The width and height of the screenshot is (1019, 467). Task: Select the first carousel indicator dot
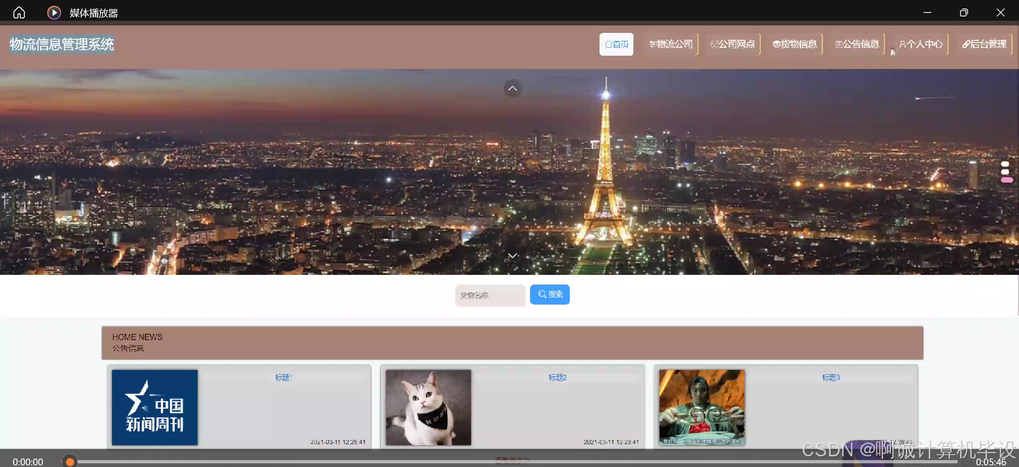(x=1005, y=164)
